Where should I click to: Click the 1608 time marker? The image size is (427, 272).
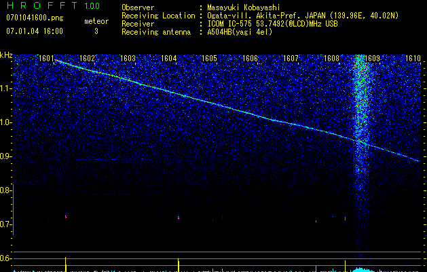tap(331, 58)
